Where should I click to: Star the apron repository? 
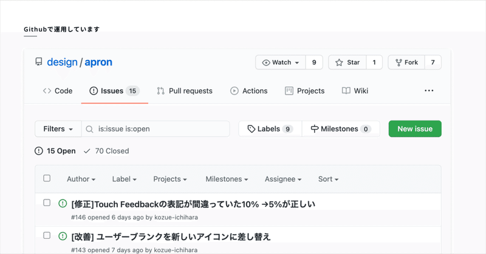coord(347,62)
